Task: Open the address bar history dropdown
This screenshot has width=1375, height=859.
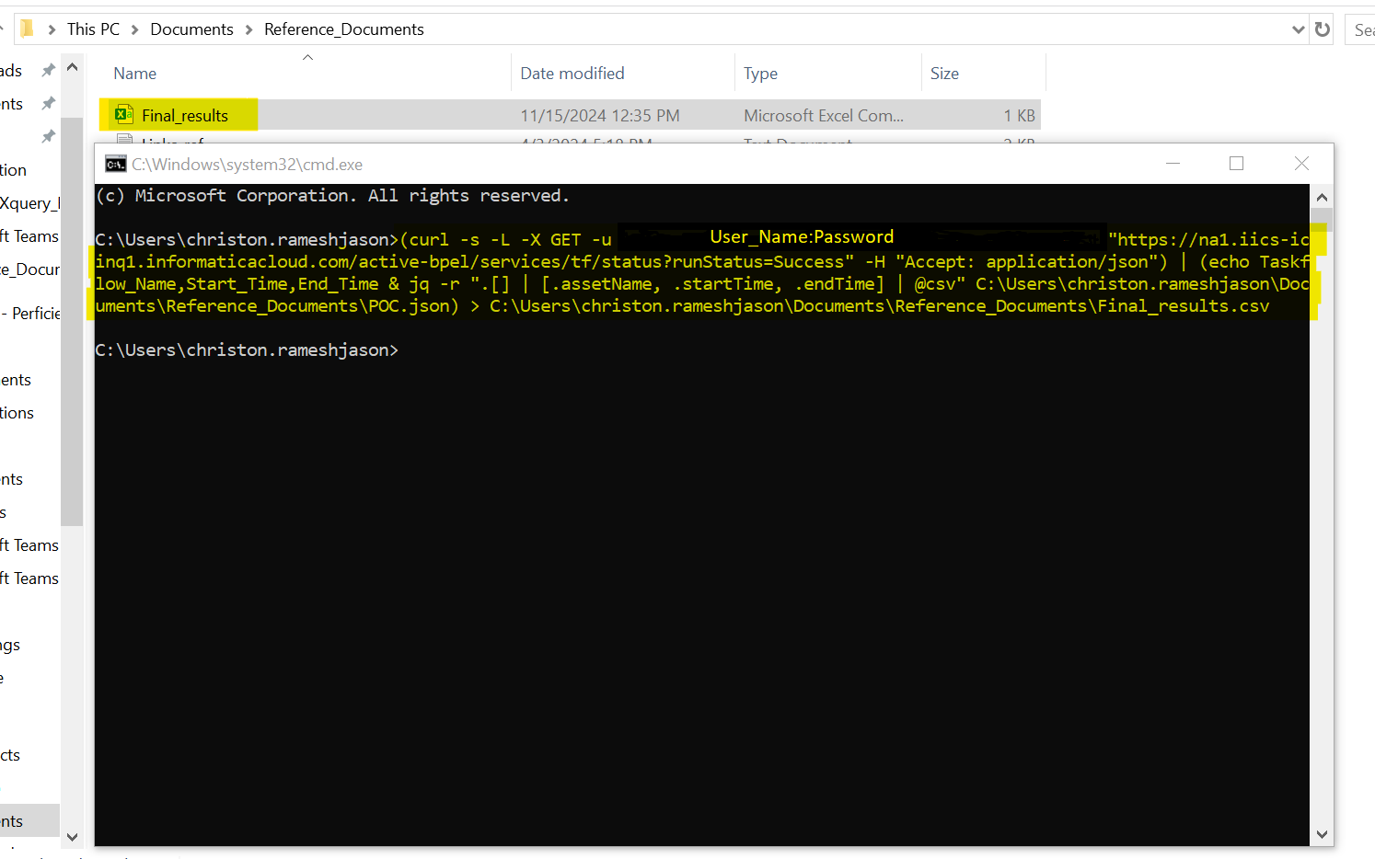Action: pyautogui.click(x=1299, y=29)
